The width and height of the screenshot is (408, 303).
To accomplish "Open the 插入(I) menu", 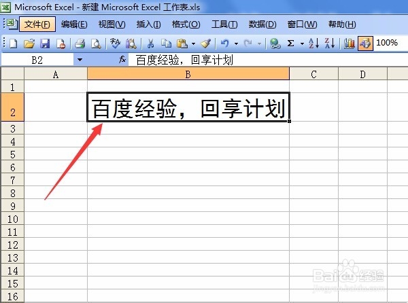I will pyautogui.click(x=148, y=24).
